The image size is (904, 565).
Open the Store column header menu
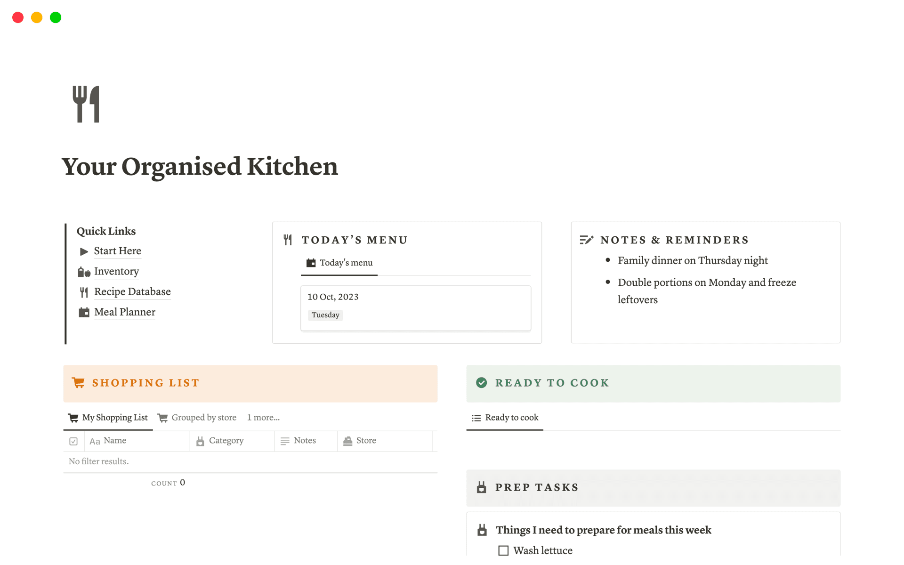(366, 441)
